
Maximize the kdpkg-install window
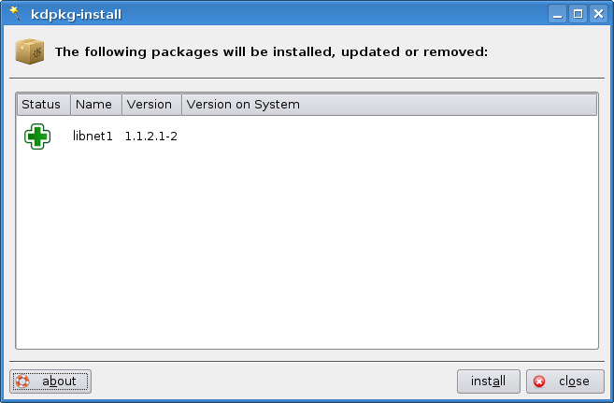click(578, 14)
